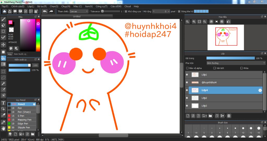Zoom in on the navigator
This screenshot has height=141, width=267.
194,22
